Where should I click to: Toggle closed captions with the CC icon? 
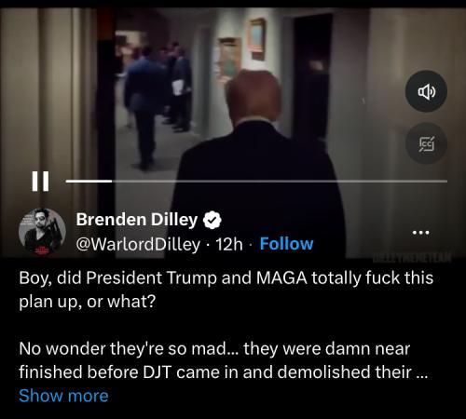click(426, 143)
